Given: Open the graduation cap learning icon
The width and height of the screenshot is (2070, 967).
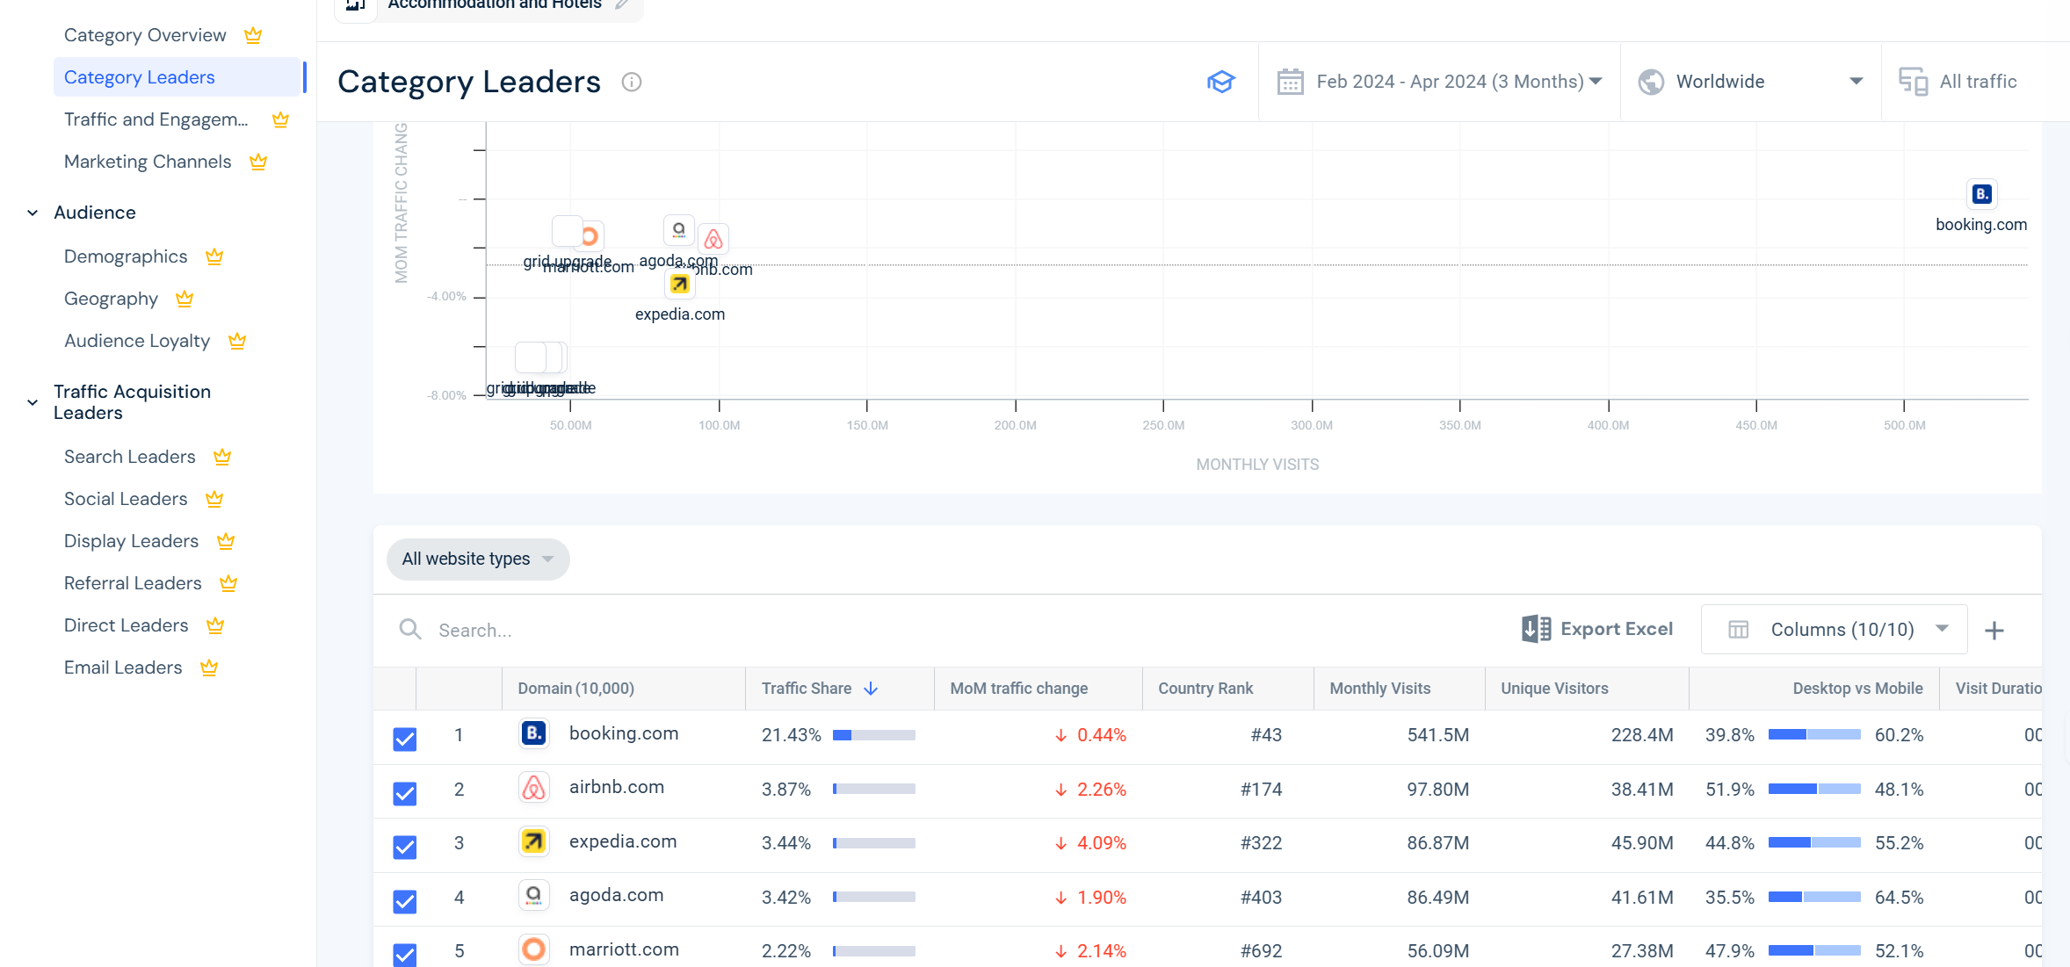Looking at the screenshot, I should [1220, 82].
